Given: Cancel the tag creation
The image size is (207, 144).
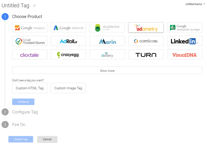Looking at the screenshot, I should (x=47, y=139).
